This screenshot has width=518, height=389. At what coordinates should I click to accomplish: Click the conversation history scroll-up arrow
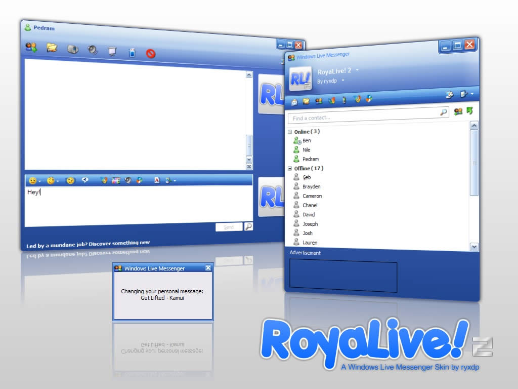[x=249, y=75]
